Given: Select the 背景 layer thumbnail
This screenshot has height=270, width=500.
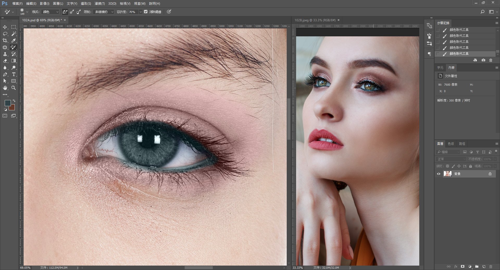Looking at the screenshot, I should (447, 174).
